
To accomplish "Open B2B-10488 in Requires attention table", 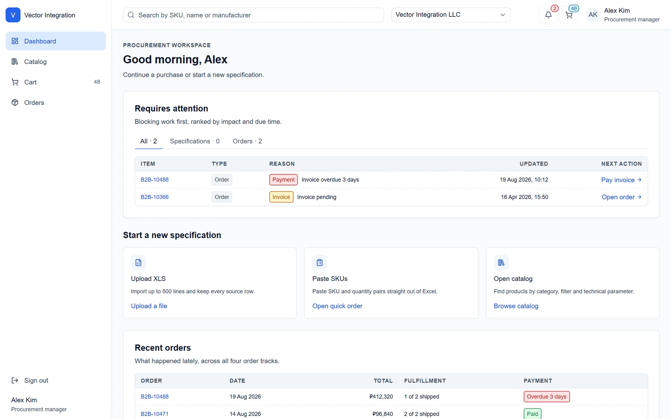I will click(x=155, y=180).
